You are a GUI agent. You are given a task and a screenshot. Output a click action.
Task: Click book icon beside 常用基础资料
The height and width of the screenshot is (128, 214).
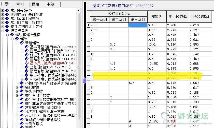pyautogui.click(x=7, y=10)
